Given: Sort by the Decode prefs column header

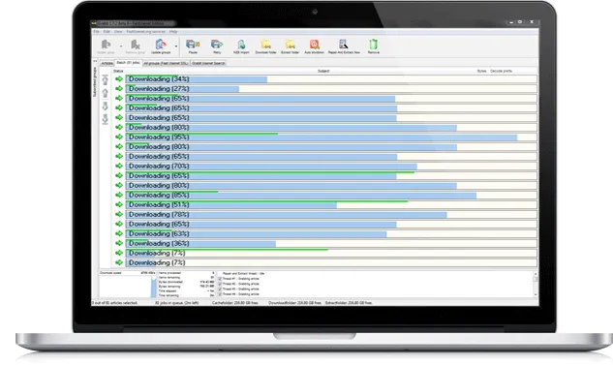Looking at the screenshot, I should pyautogui.click(x=501, y=71).
